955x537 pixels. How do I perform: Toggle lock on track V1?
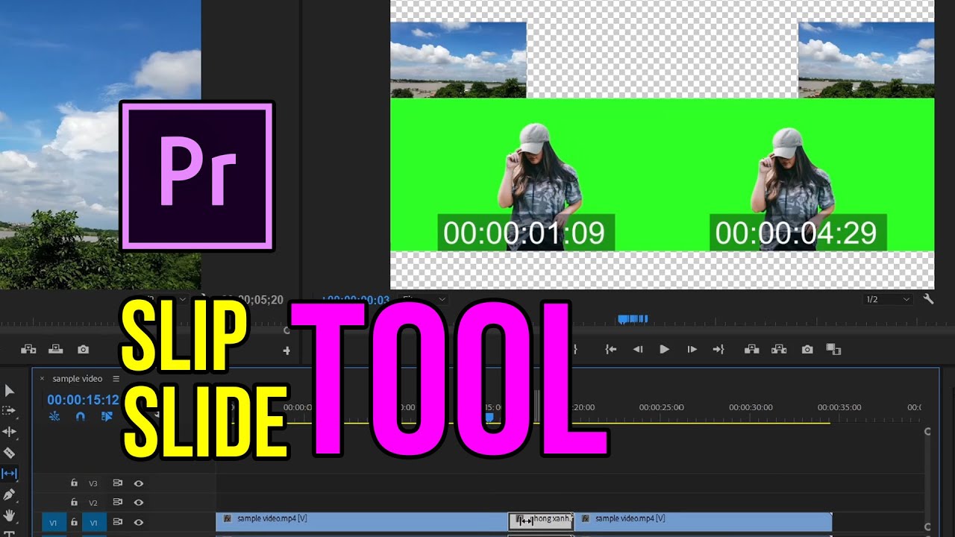click(x=74, y=523)
